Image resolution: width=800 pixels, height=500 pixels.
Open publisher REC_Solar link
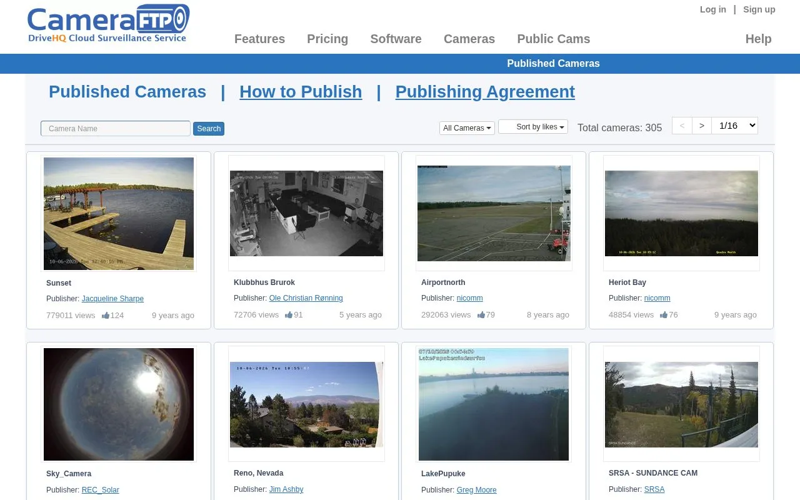pyautogui.click(x=100, y=490)
